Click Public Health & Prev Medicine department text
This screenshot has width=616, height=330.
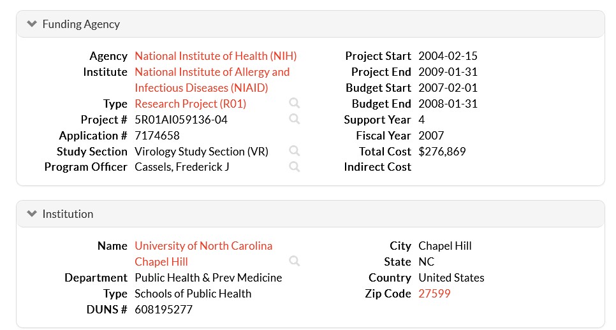pos(208,278)
